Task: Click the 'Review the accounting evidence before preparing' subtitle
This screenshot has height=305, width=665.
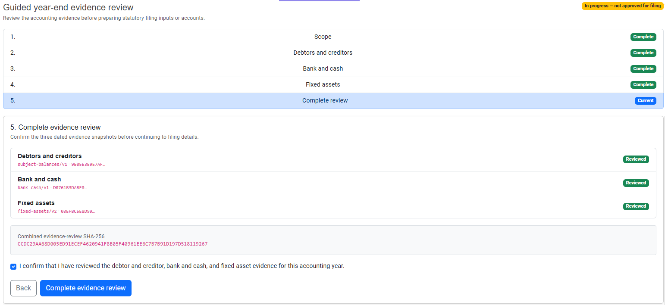Action: click(104, 19)
